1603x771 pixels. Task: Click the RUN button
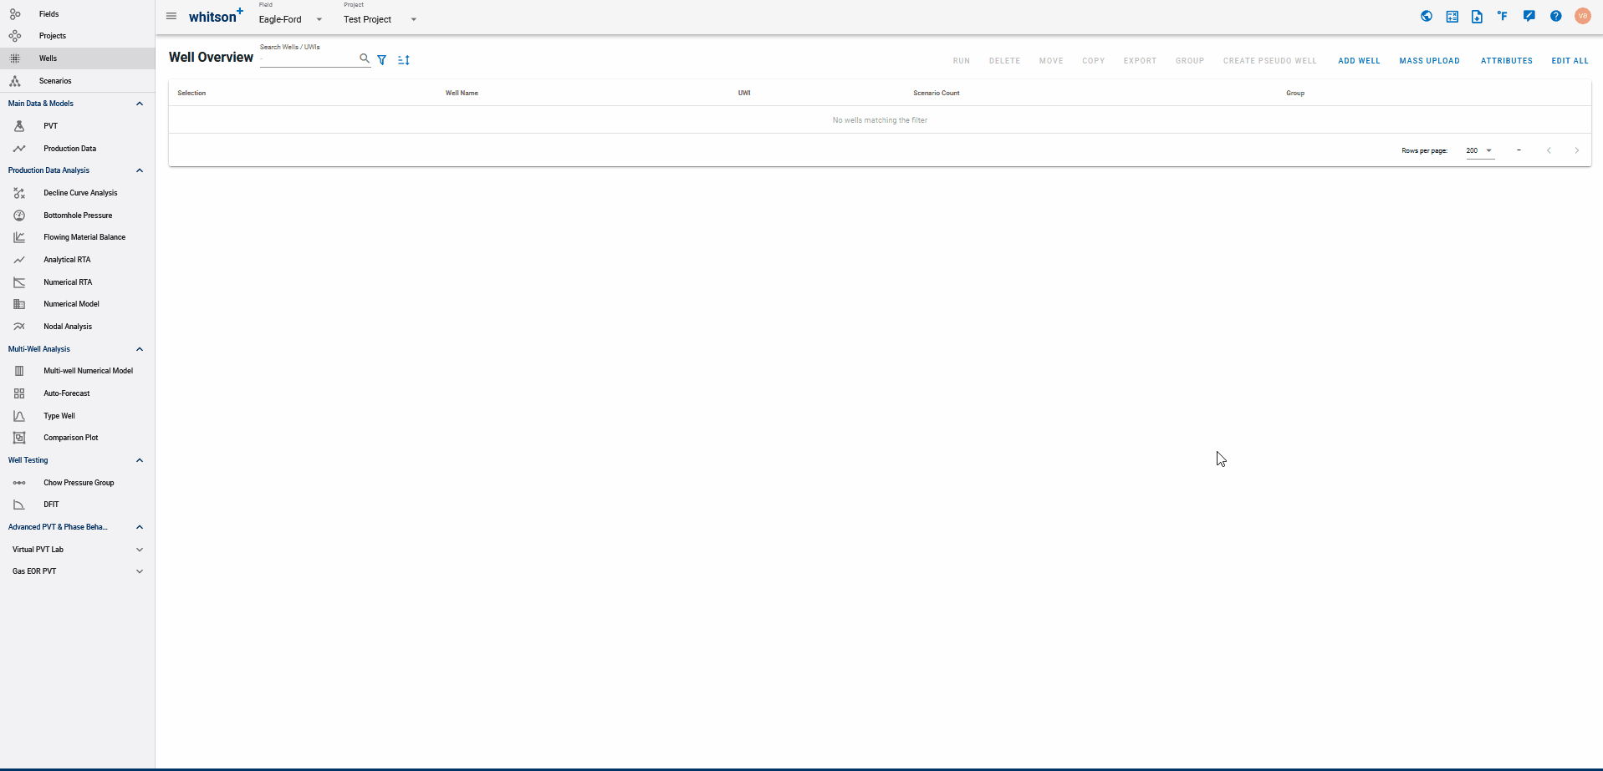tap(962, 61)
